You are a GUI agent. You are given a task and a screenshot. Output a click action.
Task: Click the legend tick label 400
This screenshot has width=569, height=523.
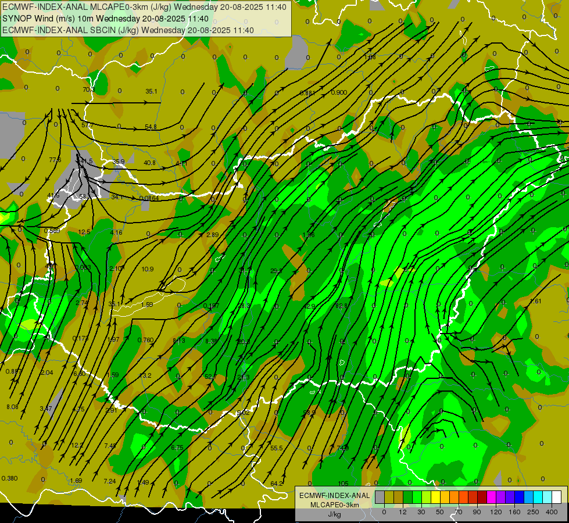tap(552, 512)
